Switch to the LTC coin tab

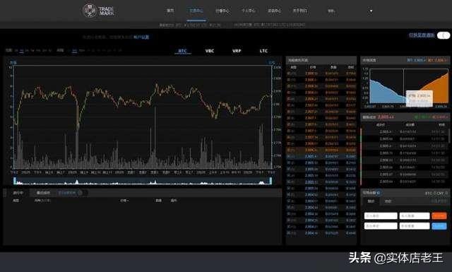pos(263,51)
